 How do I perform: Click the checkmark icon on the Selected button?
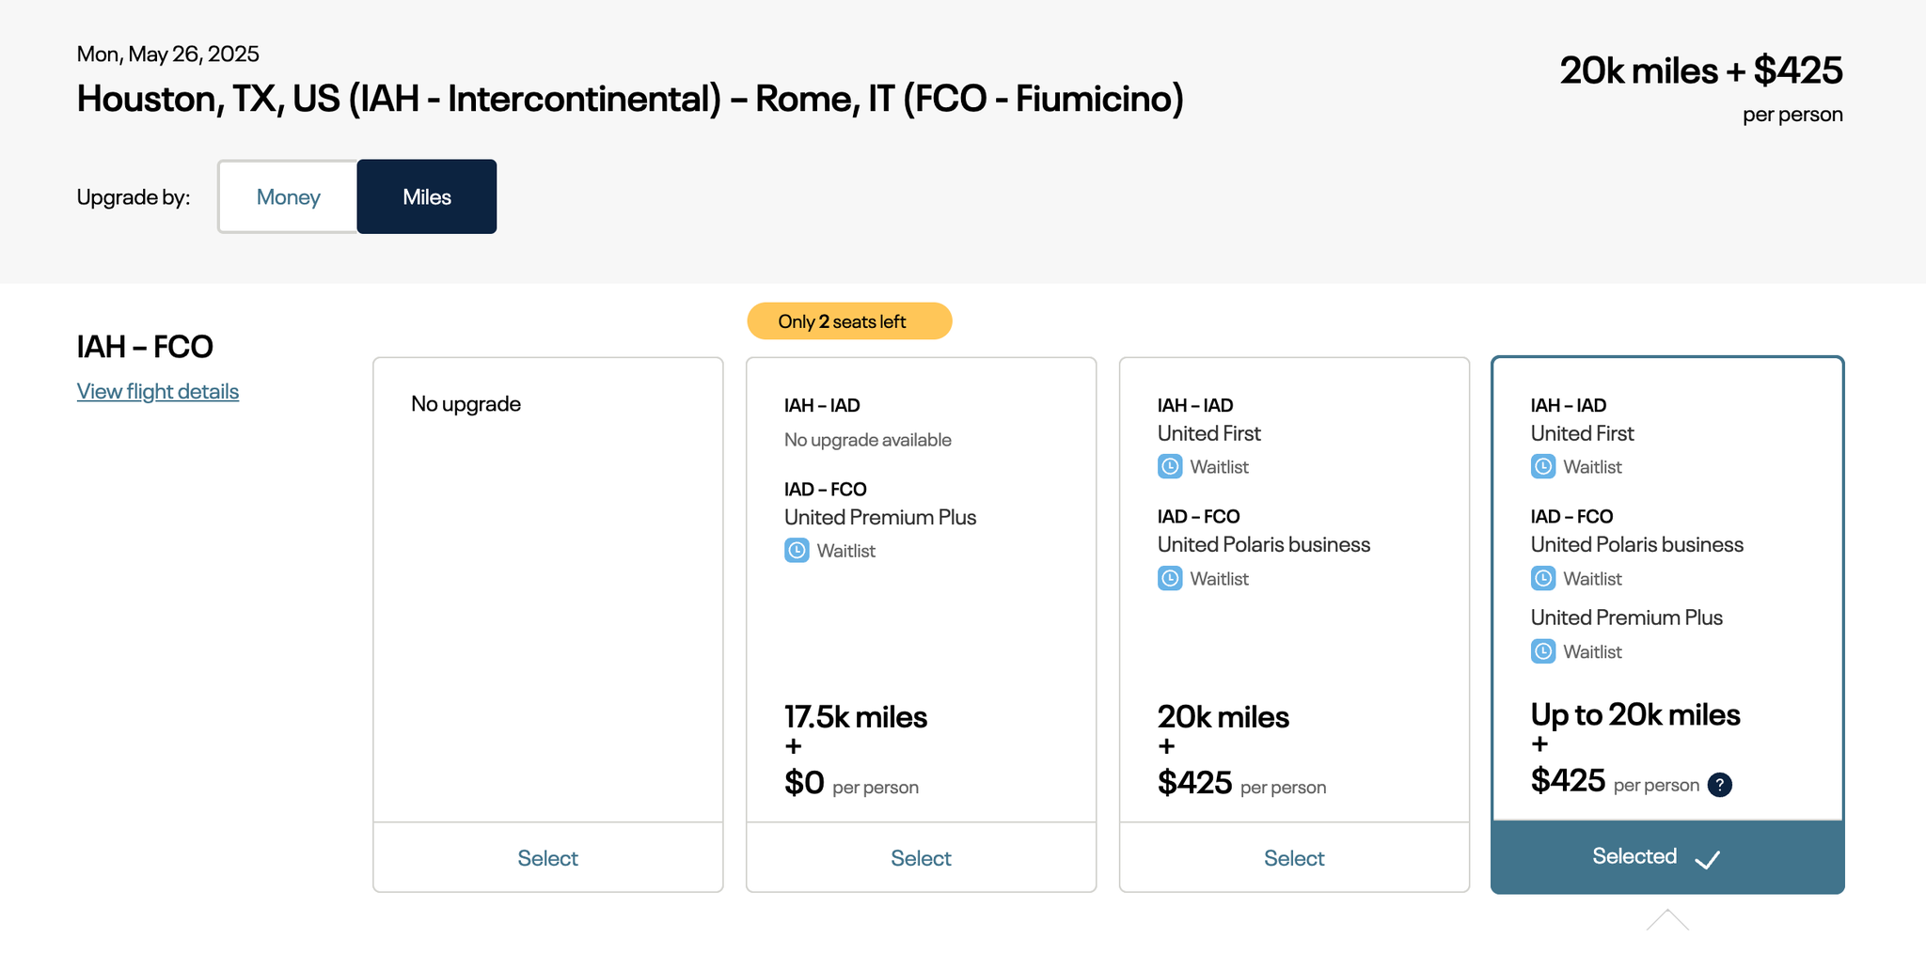click(x=1707, y=859)
